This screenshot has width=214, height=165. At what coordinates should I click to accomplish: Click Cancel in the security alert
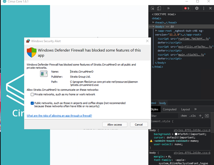139,124
